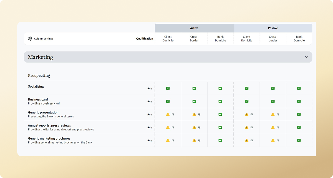Open comment icon for Generic marketing brochures, Passive Cross-border
The width and height of the screenshot is (333, 178).
point(278,141)
